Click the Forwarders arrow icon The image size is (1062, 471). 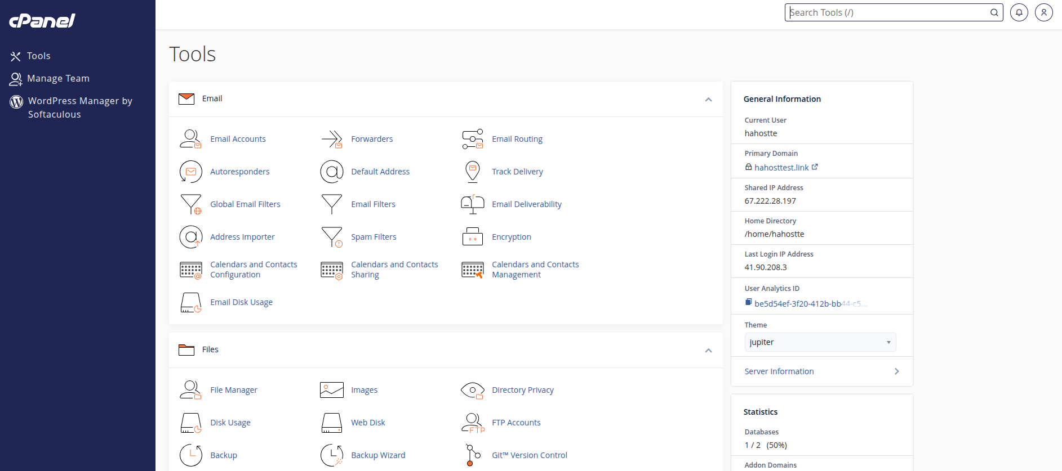[x=331, y=139]
